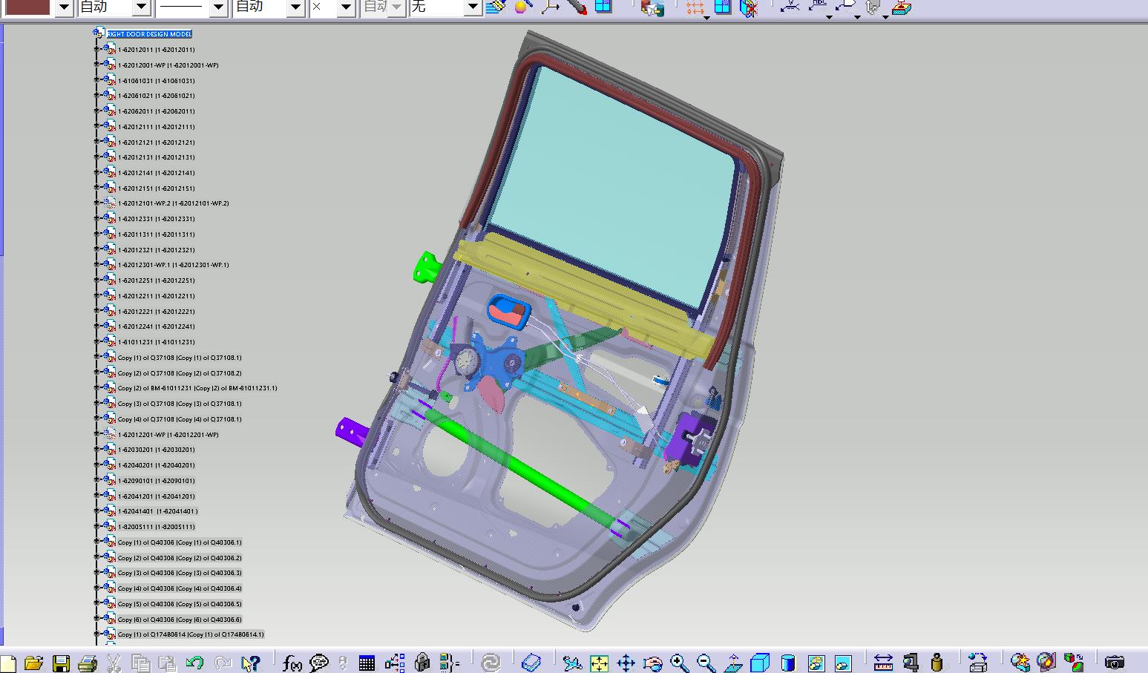1148x673 pixels.
Task: Select tree node 1-61061031
Action: tap(157, 81)
